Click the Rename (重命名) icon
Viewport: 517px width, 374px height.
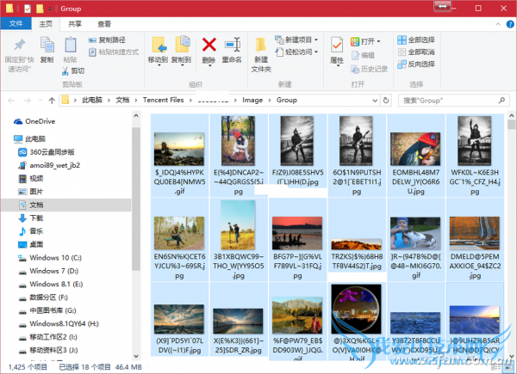tap(232, 48)
